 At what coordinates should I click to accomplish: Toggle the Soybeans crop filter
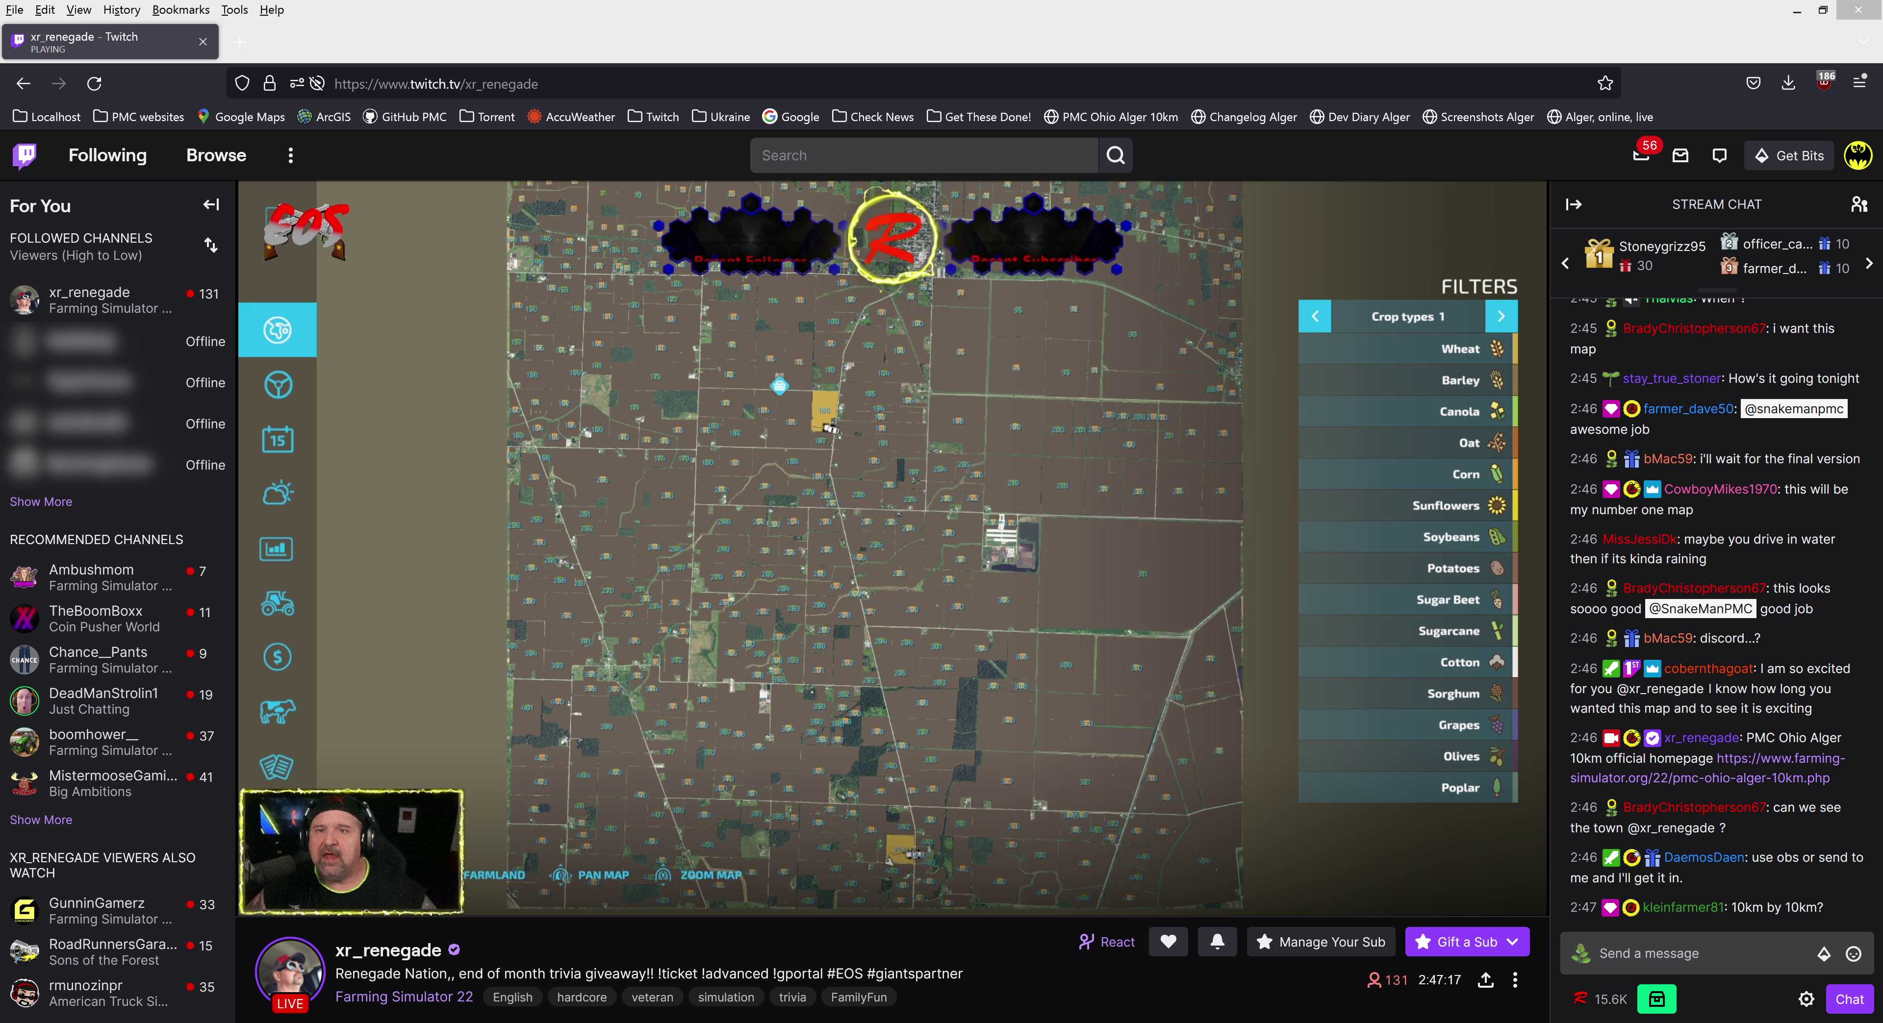[1408, 537]
